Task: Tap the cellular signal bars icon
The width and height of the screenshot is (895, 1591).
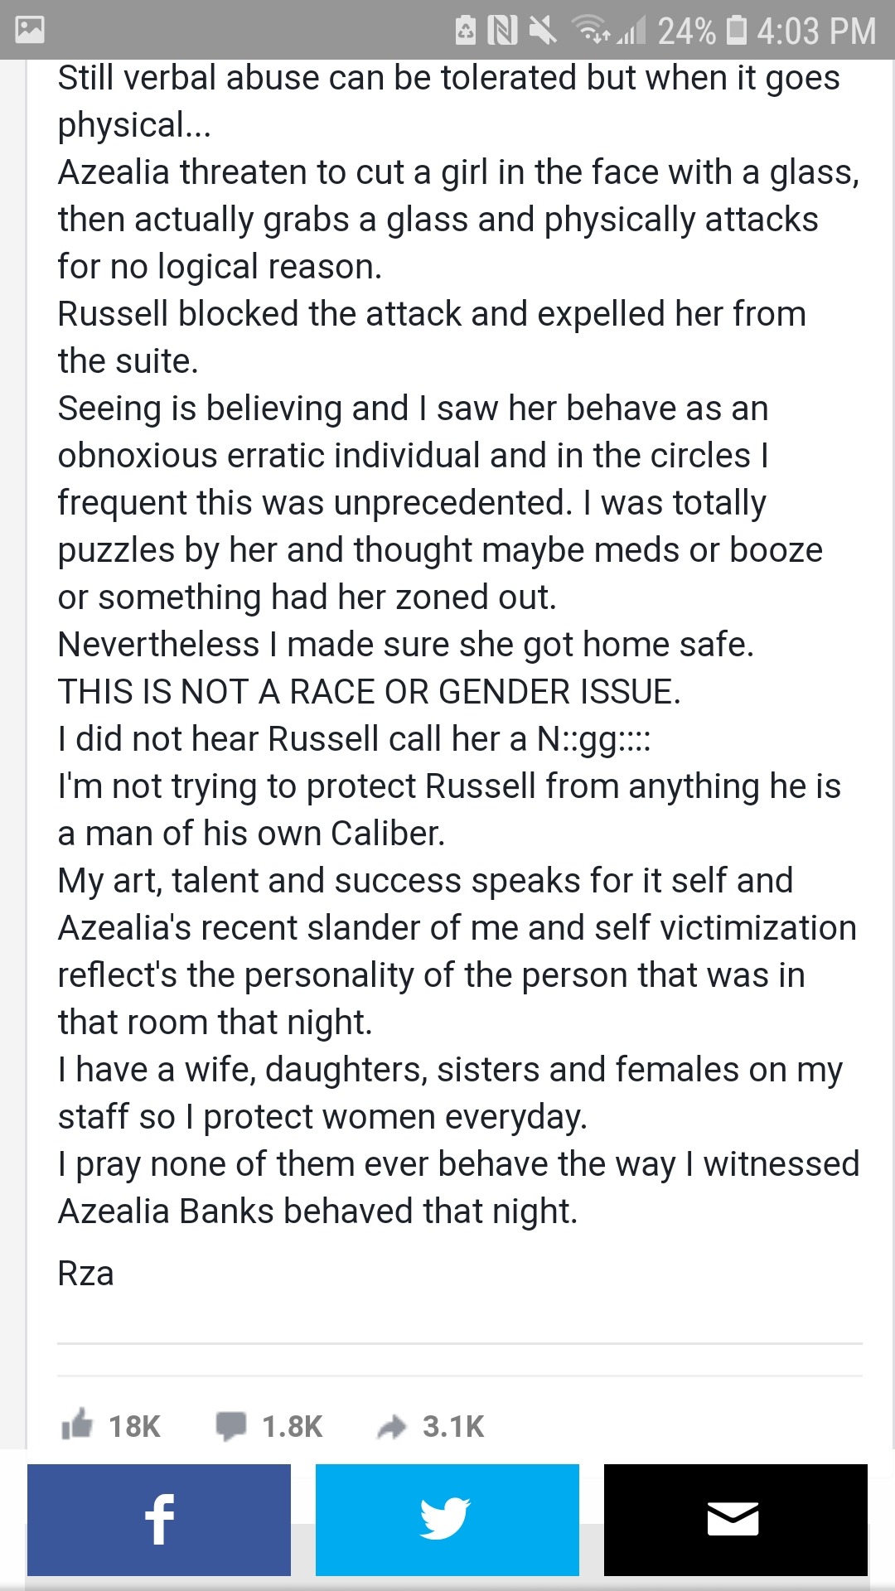Action: pos(631,31)
